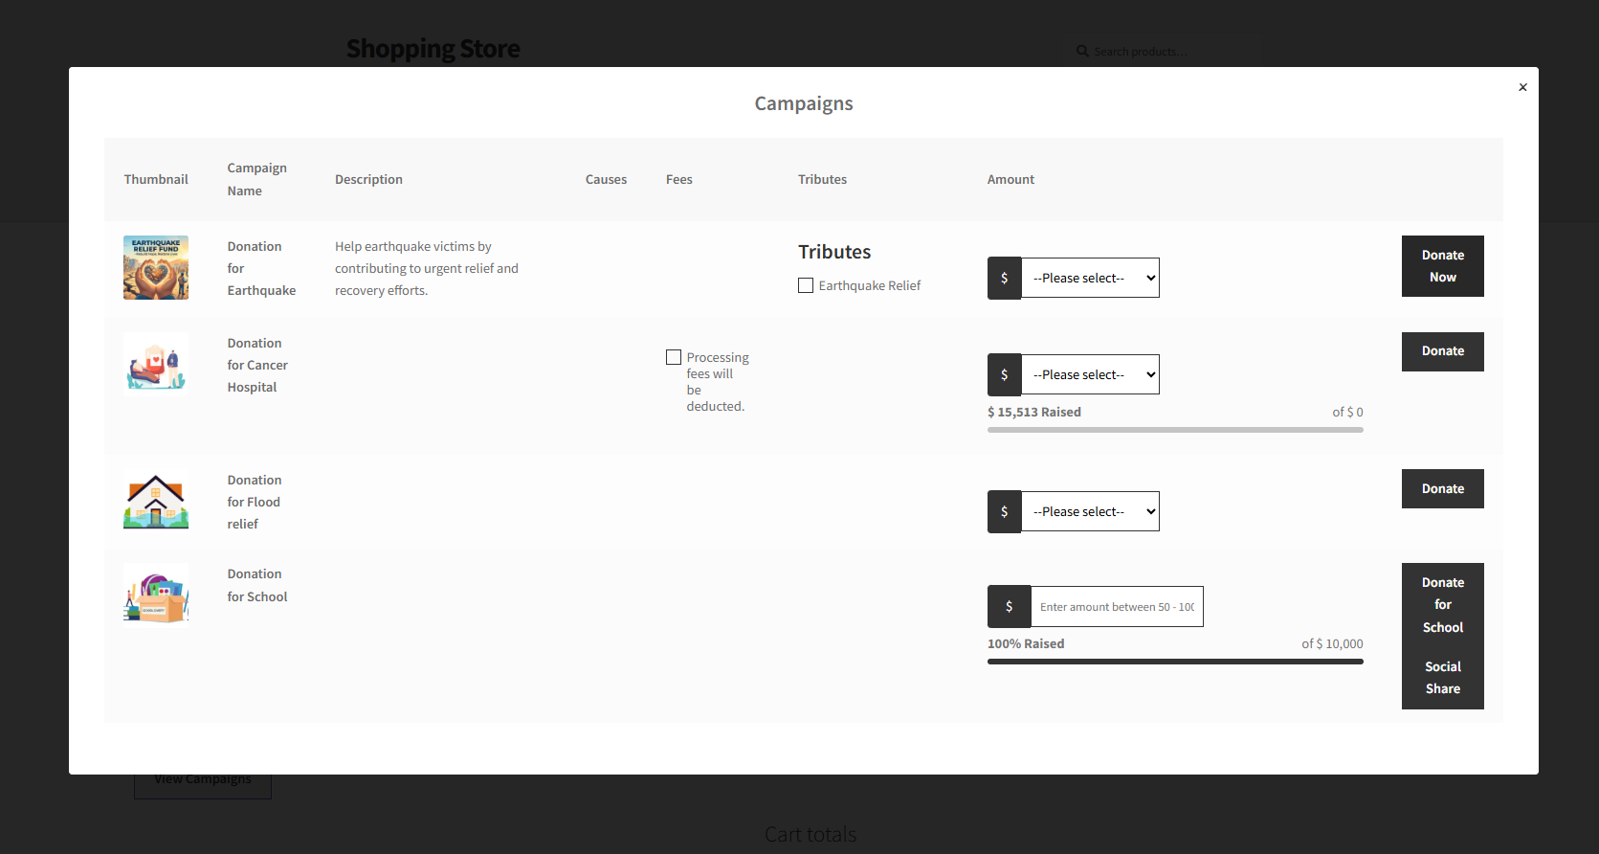Click the Earthquake Relief Fund thumbnail
Screen dimensions: 1599x854
[x=156, y=268]
